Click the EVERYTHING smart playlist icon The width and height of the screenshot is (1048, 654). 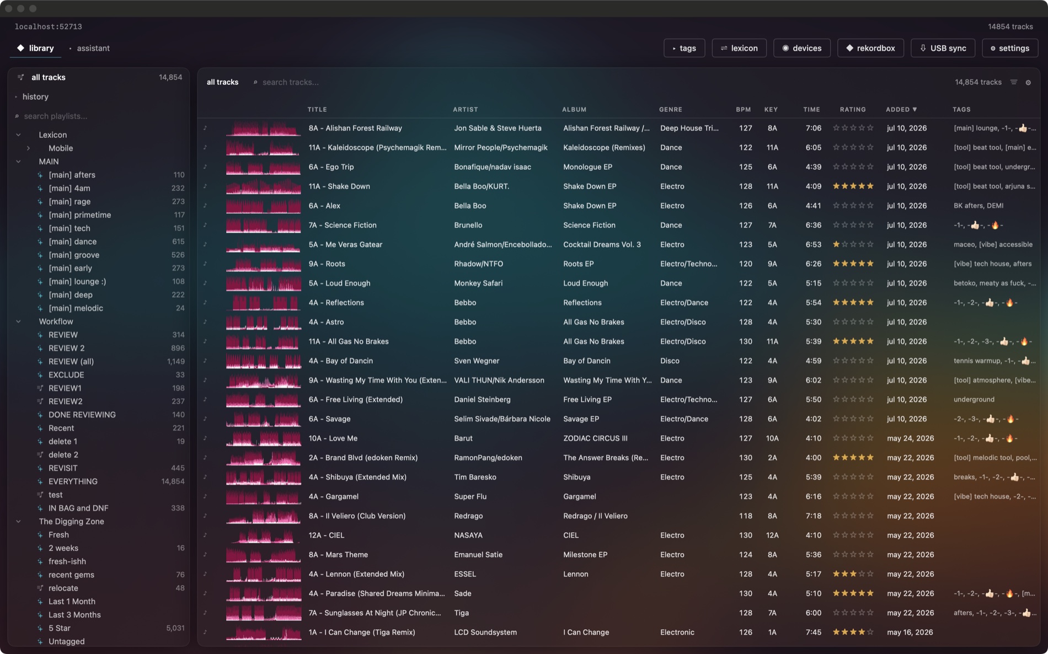pyautogui.click(x=40, y=481)
